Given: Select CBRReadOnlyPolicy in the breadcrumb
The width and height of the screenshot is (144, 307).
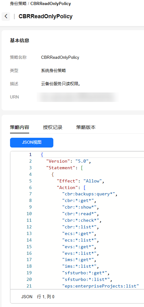Looking at the screenshot, I should pyautogui.click(x=51, y=4).
